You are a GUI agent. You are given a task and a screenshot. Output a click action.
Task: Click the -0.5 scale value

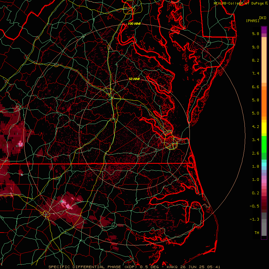(x=254, y=206)
